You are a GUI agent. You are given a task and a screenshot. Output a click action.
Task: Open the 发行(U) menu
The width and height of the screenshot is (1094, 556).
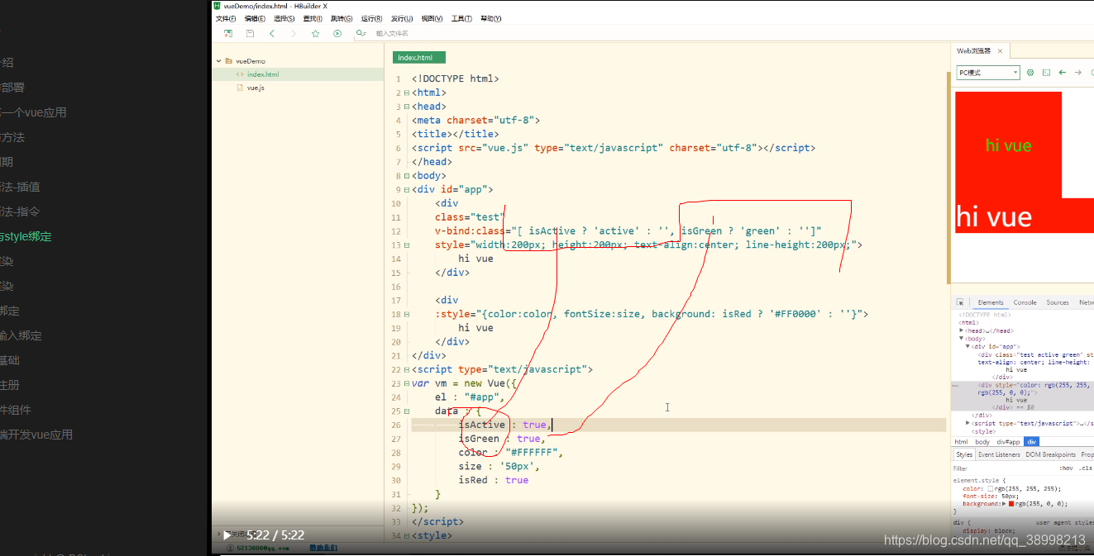[402, 18]
